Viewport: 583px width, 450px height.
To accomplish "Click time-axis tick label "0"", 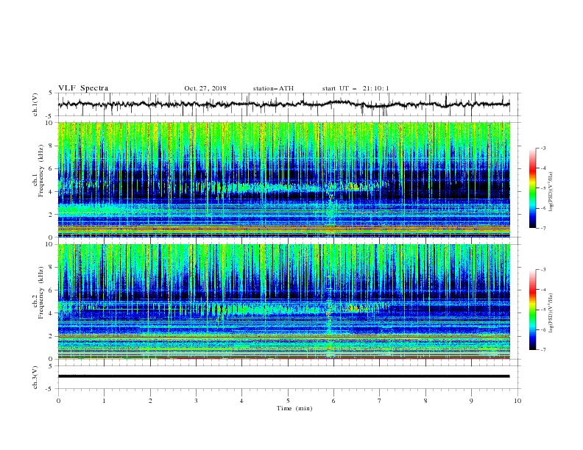I will tap(58, 401).
